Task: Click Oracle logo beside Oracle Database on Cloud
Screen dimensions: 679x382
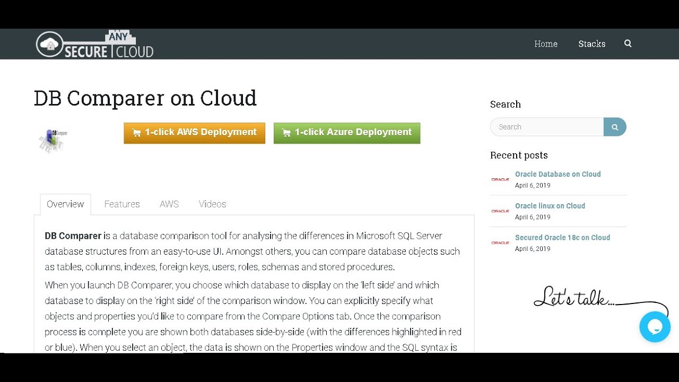Action: coord(500,179)
